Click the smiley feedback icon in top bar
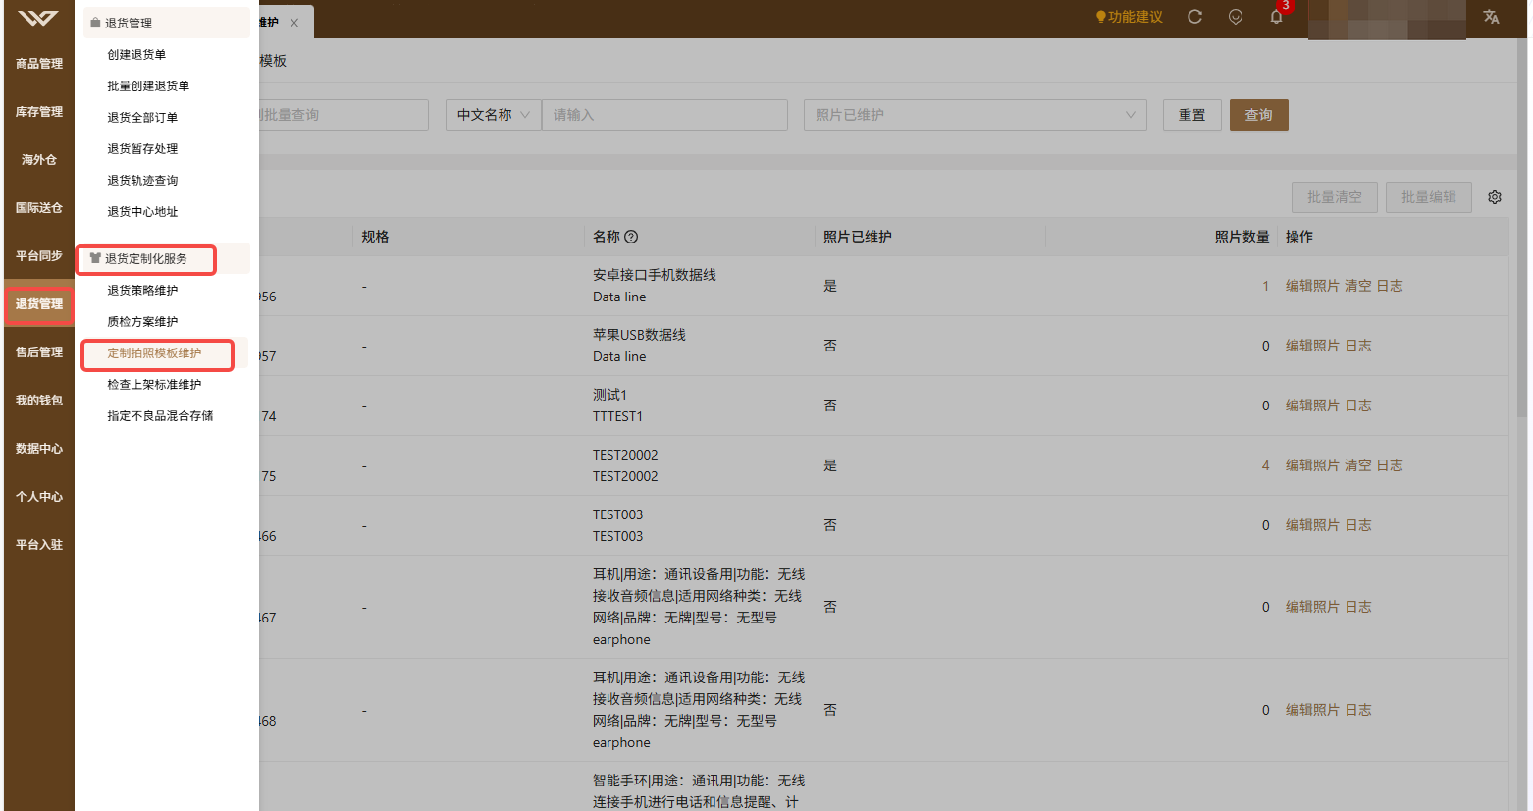The height and width of the screenshot is (811, 1533). tap(1236, 17)
